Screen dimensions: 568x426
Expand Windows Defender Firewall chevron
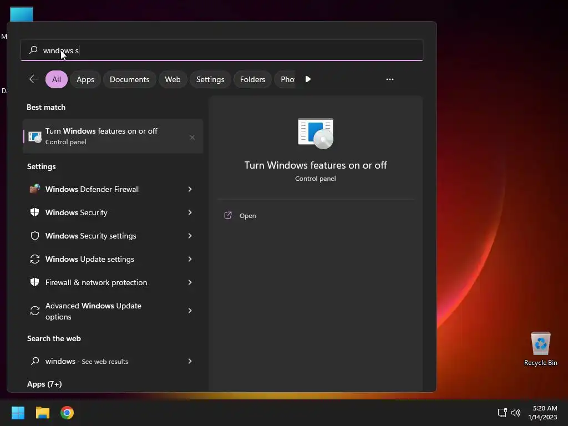[x=190, y=189]
